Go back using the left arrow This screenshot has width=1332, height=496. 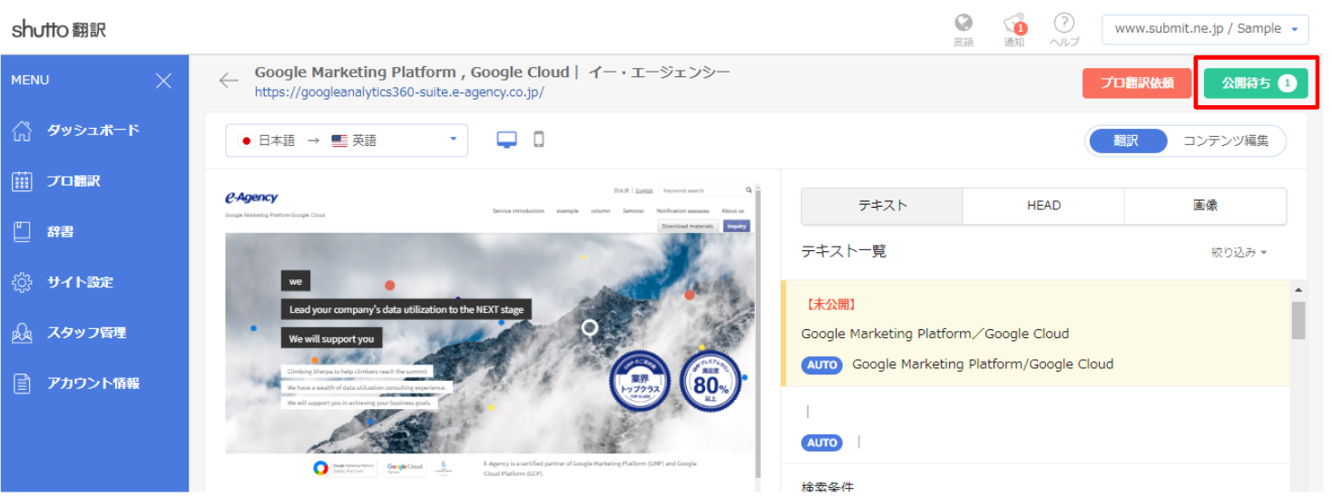point(229,81)
